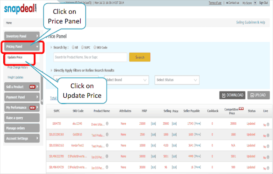Image resolution: width=273 pixels, height=174 pixels.
Task: Open the Inventory Panel menu
Action: tap(22, 36)
